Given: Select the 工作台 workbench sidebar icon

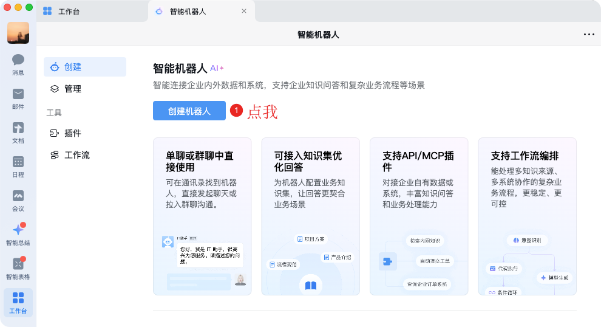Looking at the screenshot, I should [x=18, y=302].
